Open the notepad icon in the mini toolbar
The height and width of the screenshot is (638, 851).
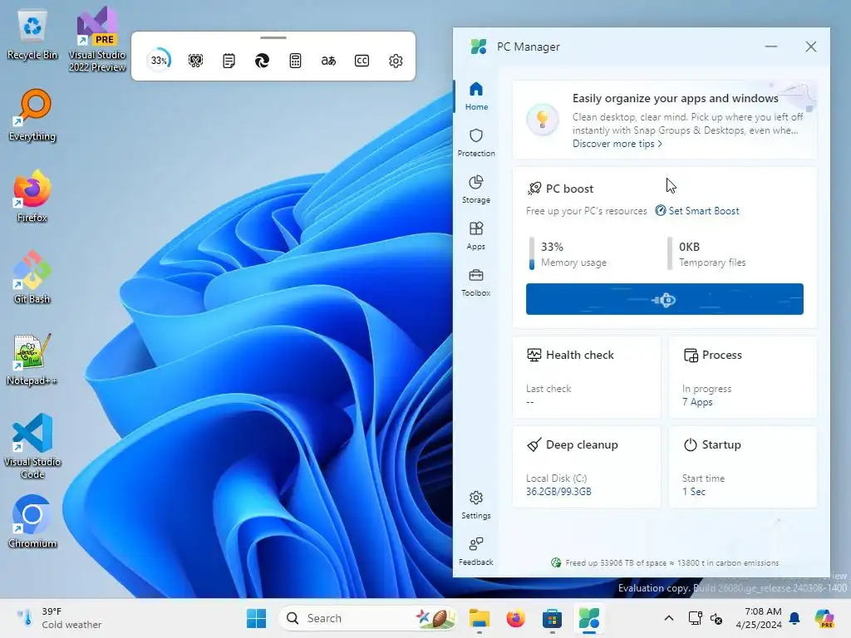pyautogui.click(x=229, y=60)
